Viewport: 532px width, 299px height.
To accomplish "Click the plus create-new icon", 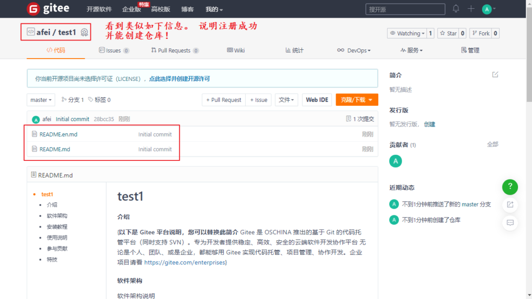I will click(x=471, y=9).
